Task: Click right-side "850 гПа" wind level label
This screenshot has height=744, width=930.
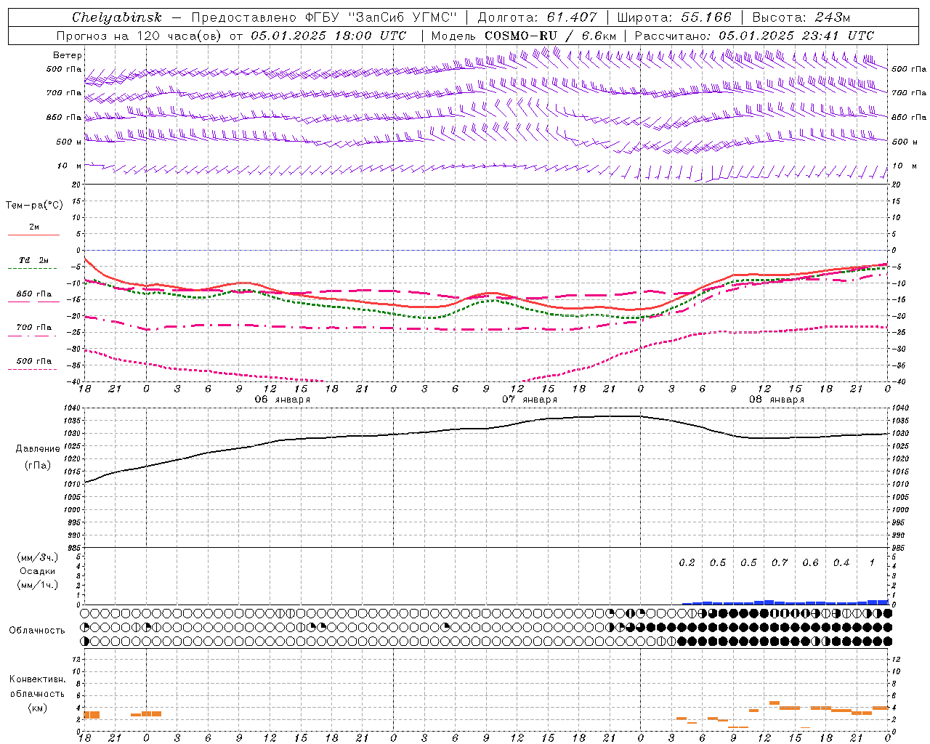Action: point(909,117)
